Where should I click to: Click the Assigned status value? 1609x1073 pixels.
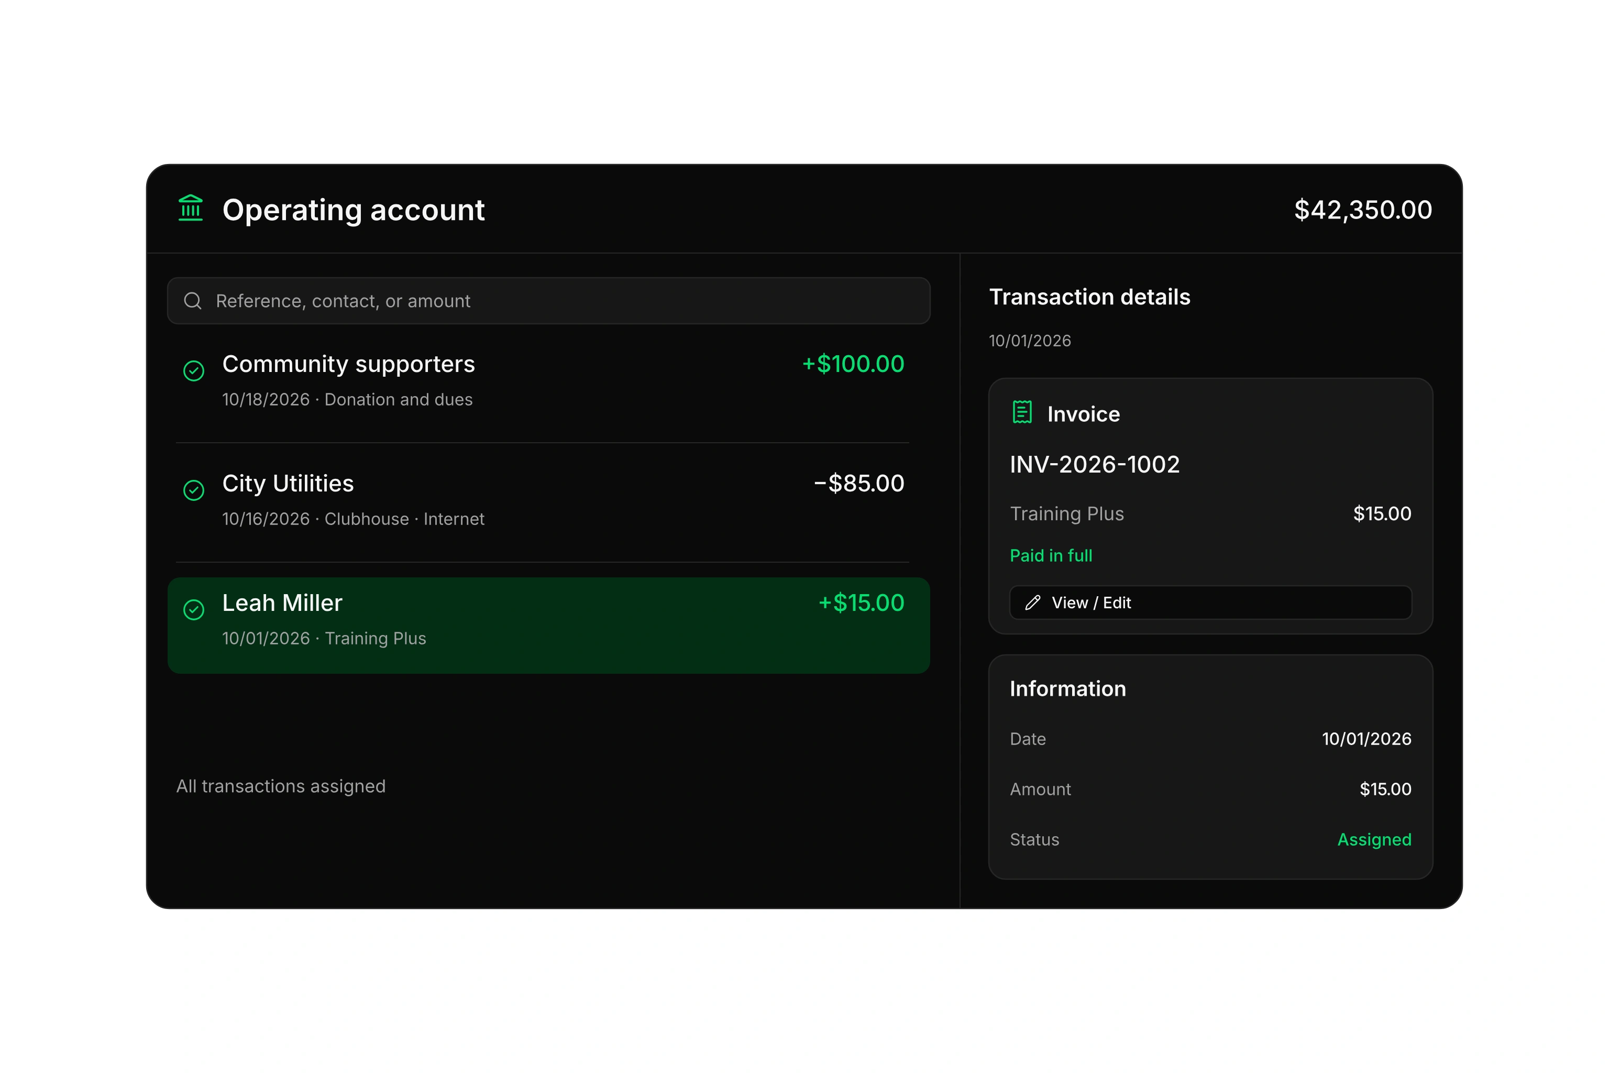tap(1374, 840)
